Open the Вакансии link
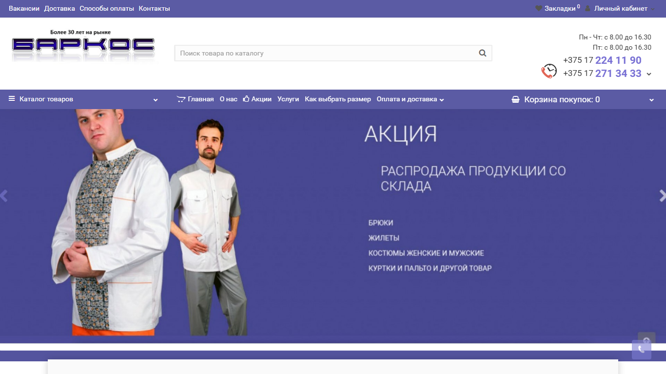666x374 pixels. (24, 8)
